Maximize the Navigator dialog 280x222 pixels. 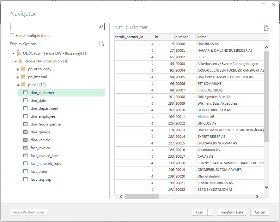pos(264,5)
